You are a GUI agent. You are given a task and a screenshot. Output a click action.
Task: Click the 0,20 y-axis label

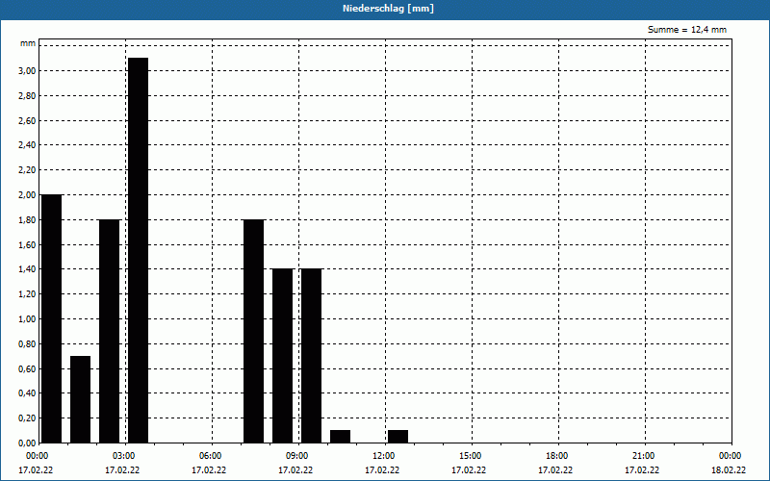[27, 418]
